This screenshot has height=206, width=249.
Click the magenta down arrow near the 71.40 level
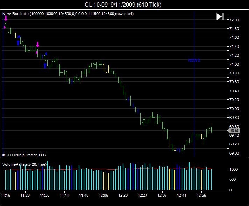[37, 44]
